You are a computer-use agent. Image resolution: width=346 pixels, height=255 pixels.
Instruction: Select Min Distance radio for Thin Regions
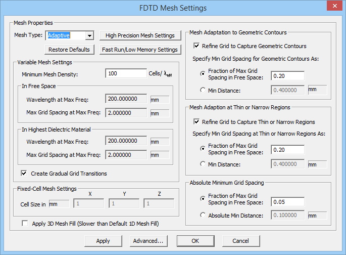pyautogui.click(x=203, y=164)
